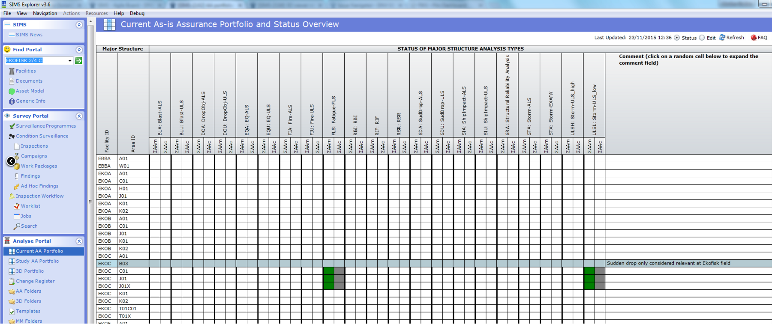Click the Search magnifier icon in Survey Portal
Image resolution: width=772 pixels, height=324 pixels.
click(17, 226)
